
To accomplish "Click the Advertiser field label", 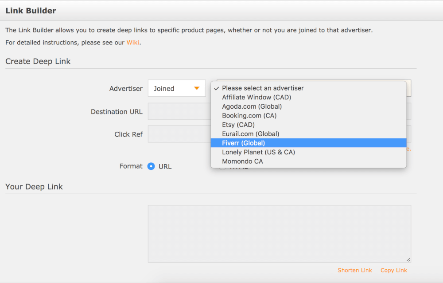I will point(126,89).
